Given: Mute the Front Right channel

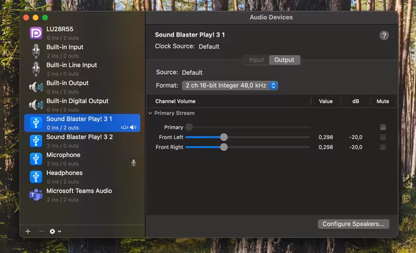Looking at the screenshot, I should pyautogui.click(x=383, y=147).
